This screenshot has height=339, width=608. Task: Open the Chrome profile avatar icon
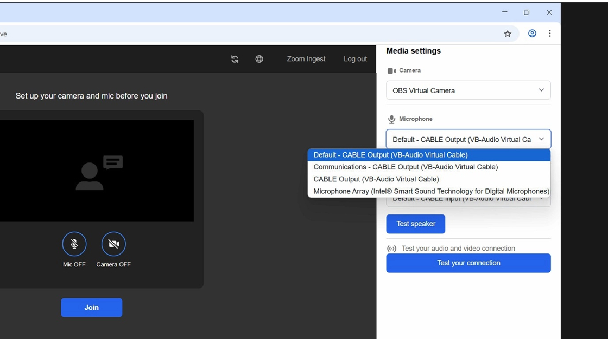532,34
